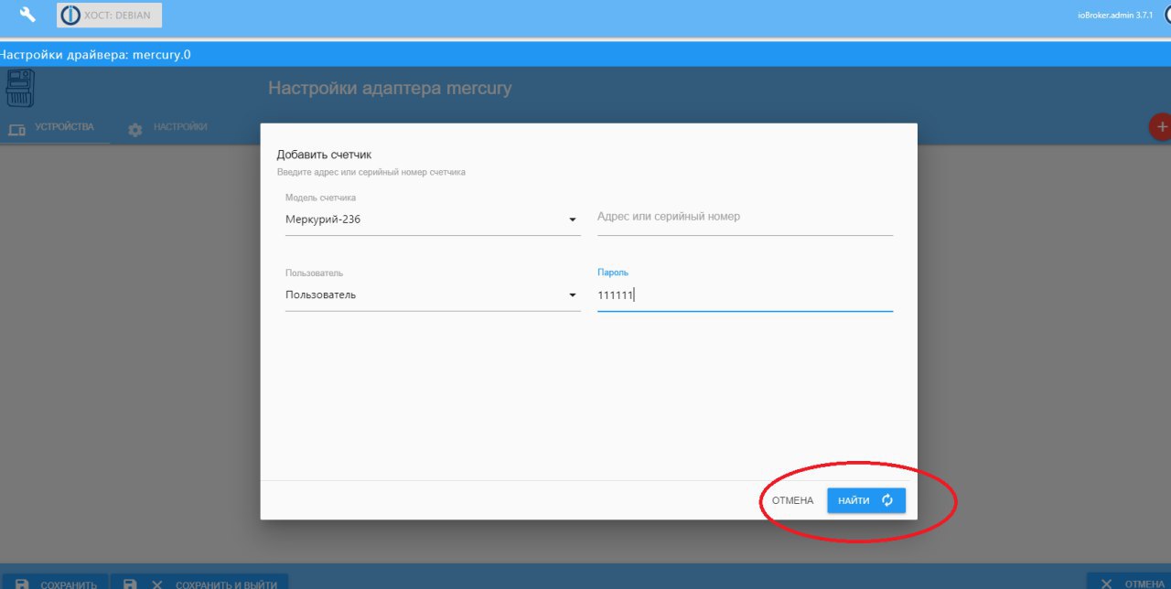
Task: Click the Добавить счетчик dialog title
Action: pos(324,155)
